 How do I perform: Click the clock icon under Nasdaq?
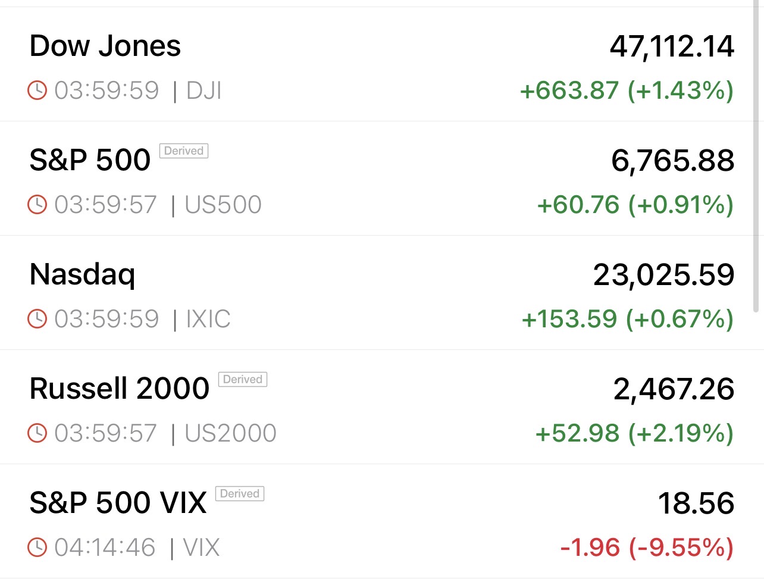[37, 319]
